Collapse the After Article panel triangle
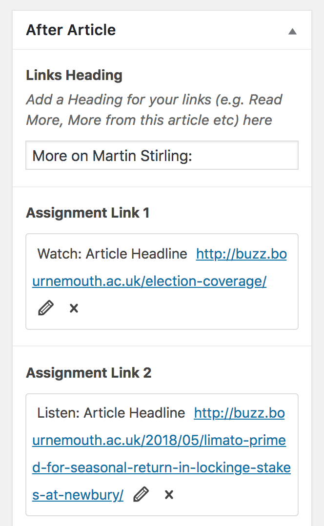Screen dimensions: 324x526 tap(292, 31)
